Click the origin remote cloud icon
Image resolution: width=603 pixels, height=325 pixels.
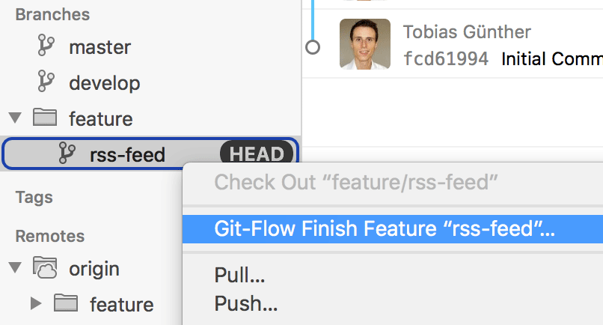pyautogui.click(x=46, y=267)
